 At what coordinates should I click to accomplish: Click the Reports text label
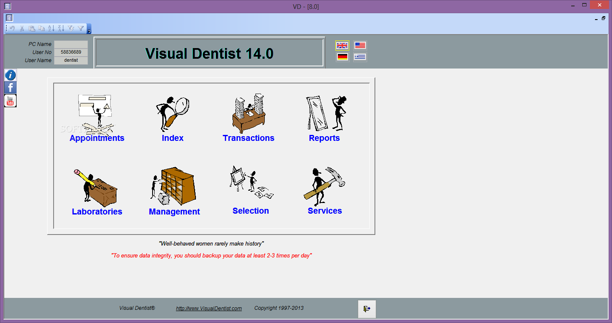click(x=324, y=138)
